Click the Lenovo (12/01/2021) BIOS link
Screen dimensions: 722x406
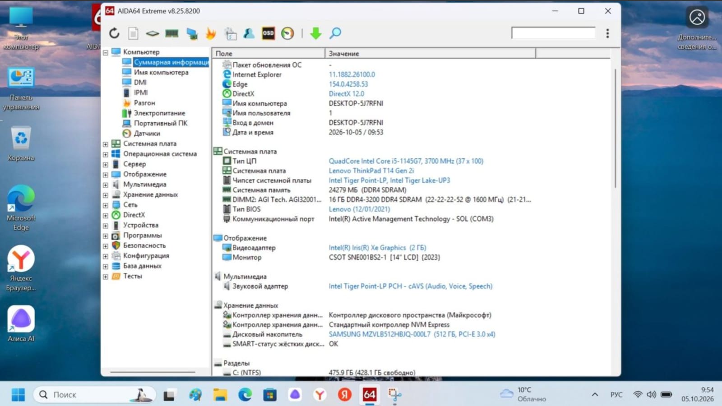coord(359,209)
